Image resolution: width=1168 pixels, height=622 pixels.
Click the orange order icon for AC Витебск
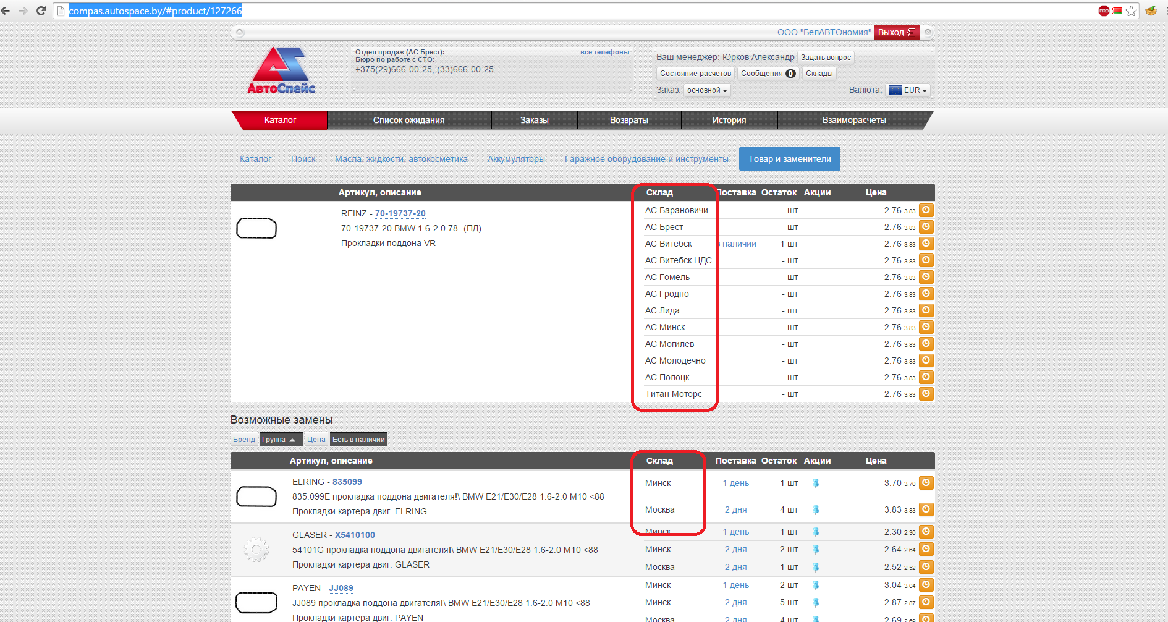[926, 244]
